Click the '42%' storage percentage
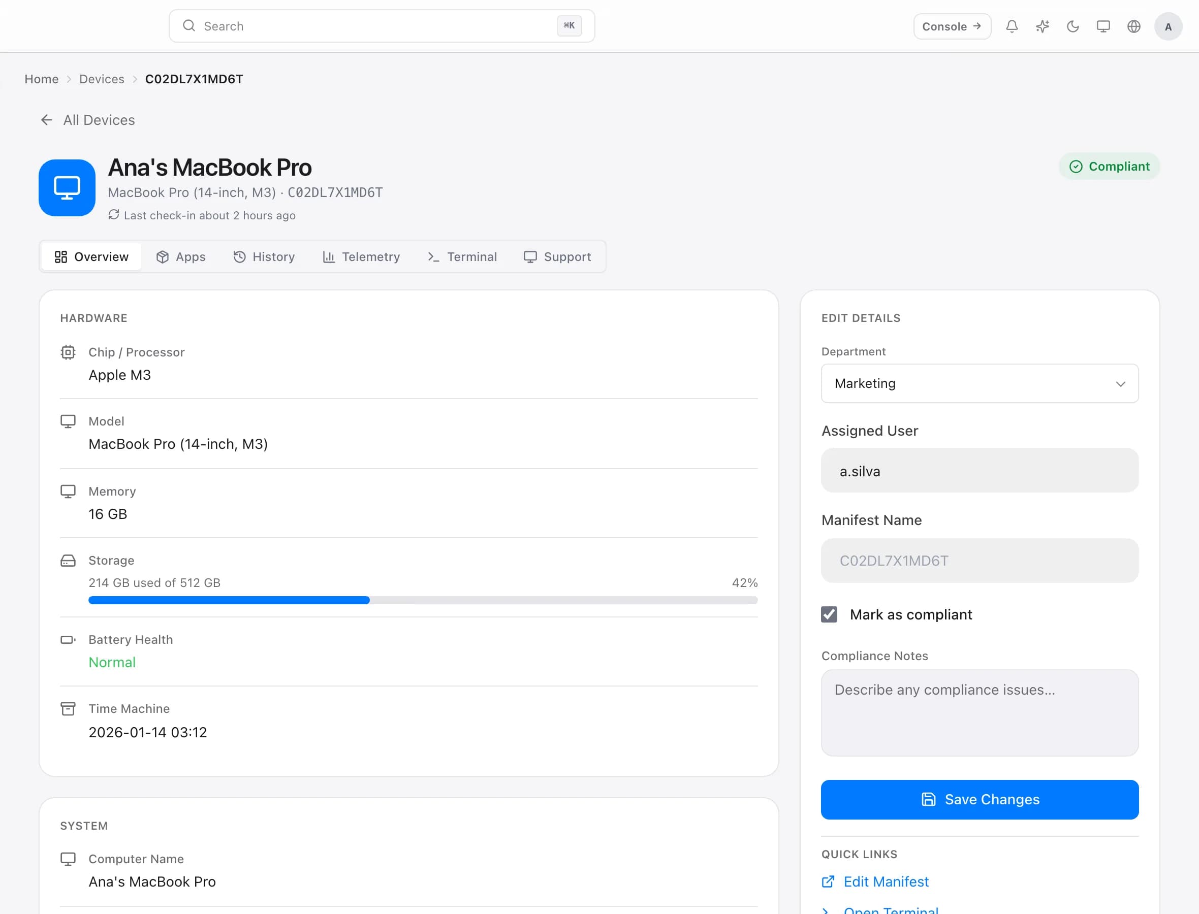1199x914 pixels. pyautogui.click(x=744, y=583)
